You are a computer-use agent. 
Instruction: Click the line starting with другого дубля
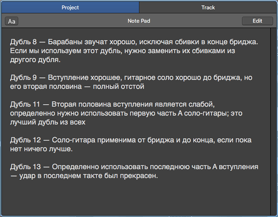tap(35, 60)
